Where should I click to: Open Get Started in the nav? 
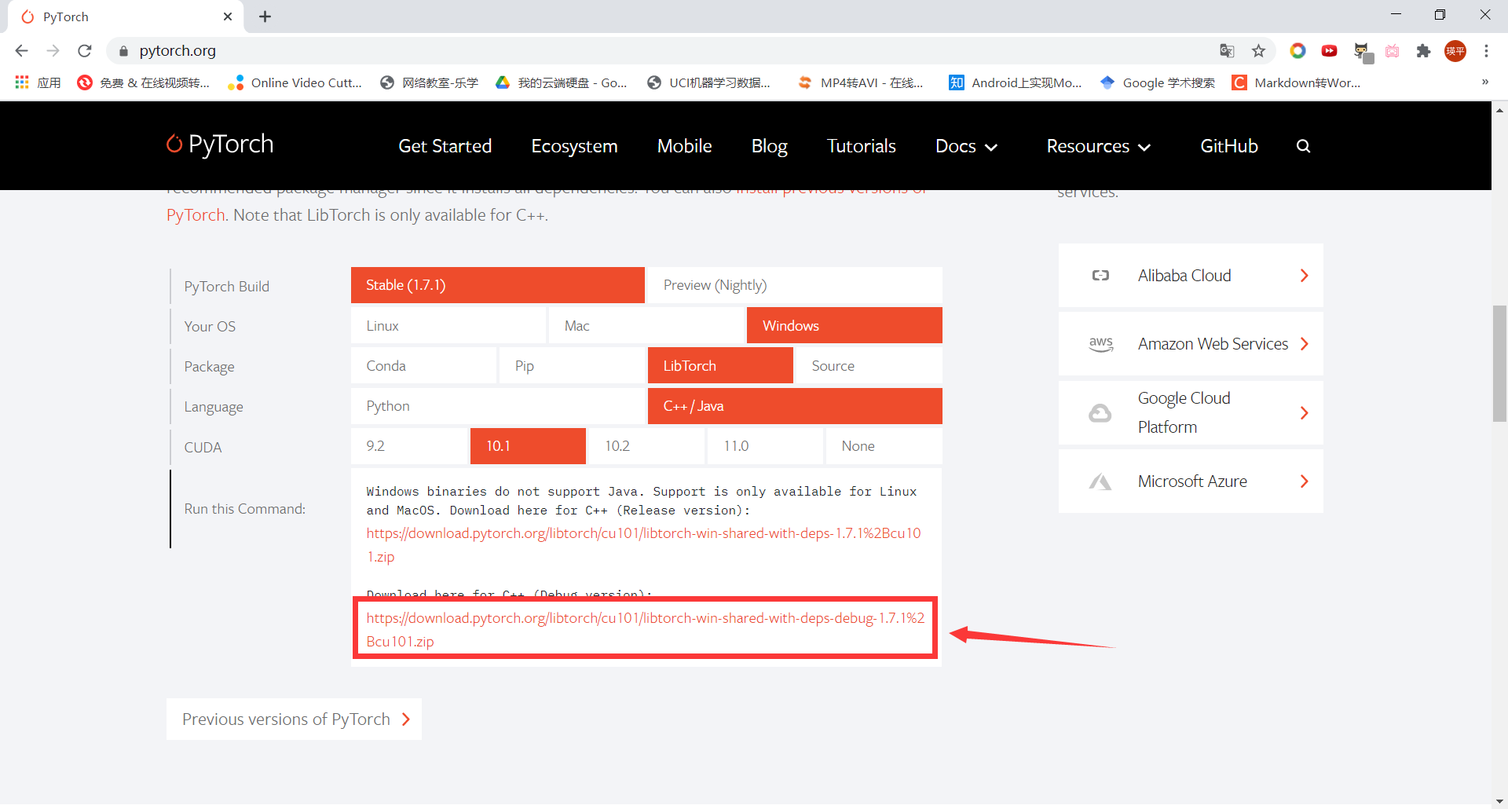(x=445, y=146)
